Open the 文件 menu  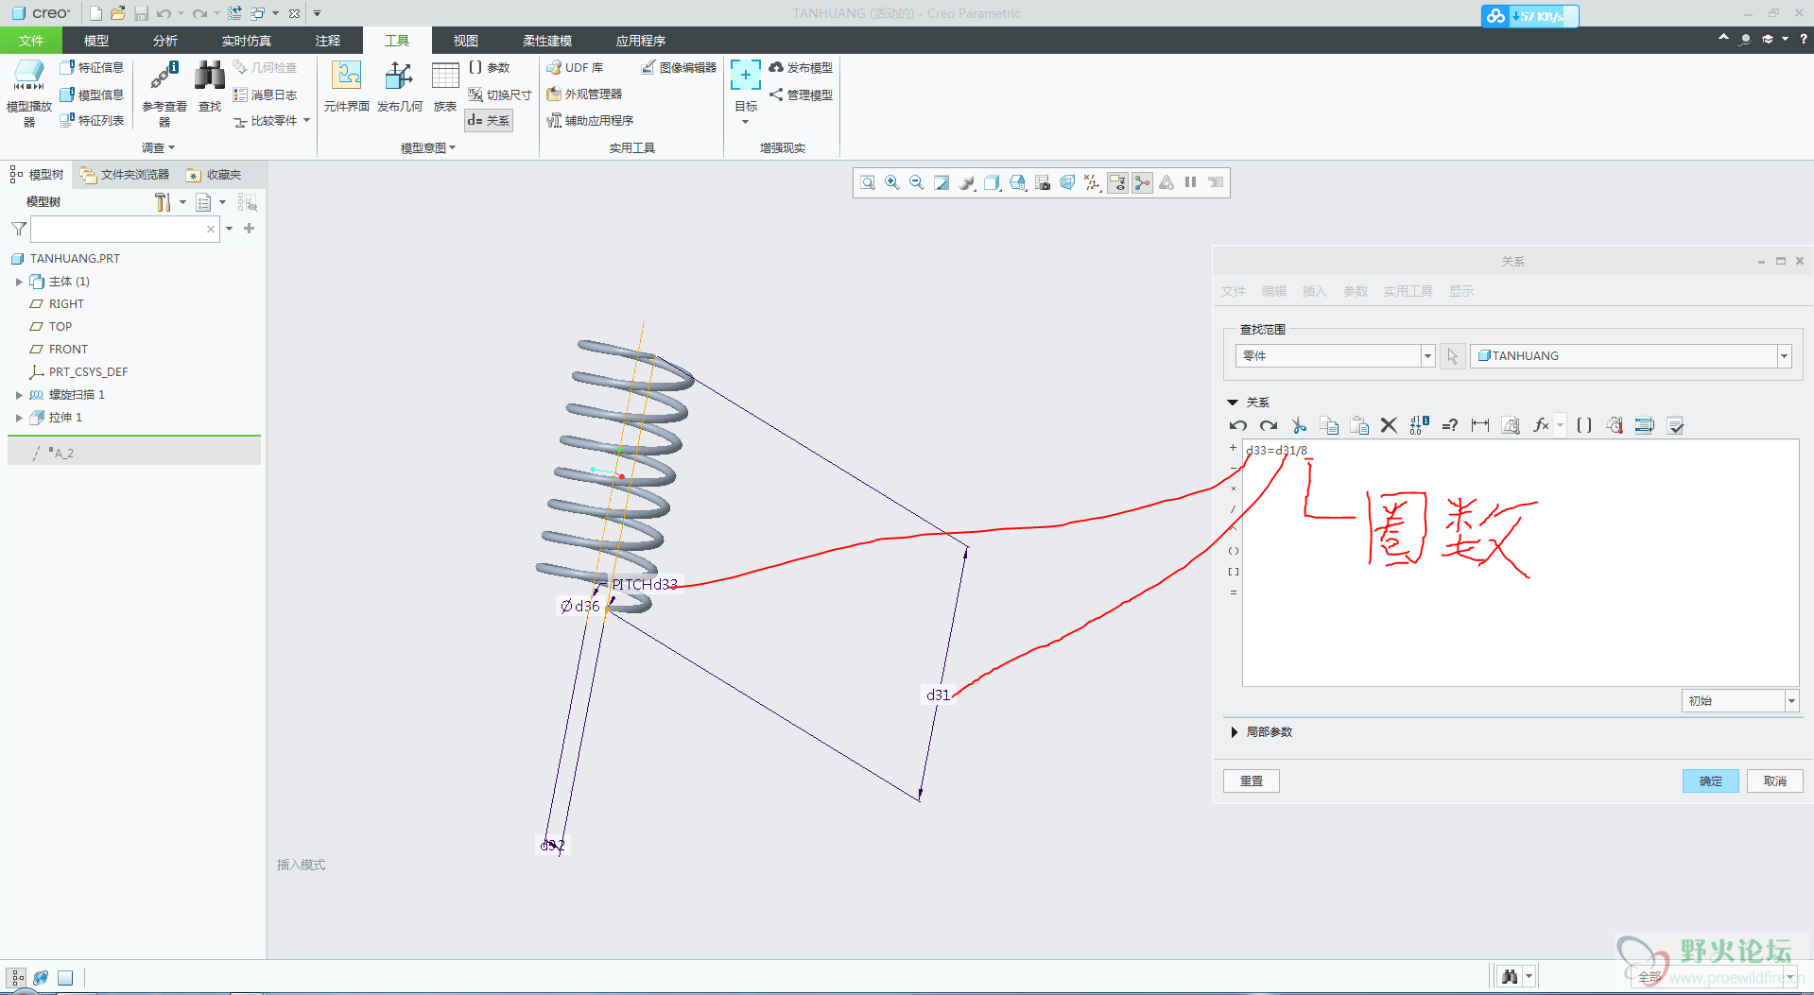[31, 41]
